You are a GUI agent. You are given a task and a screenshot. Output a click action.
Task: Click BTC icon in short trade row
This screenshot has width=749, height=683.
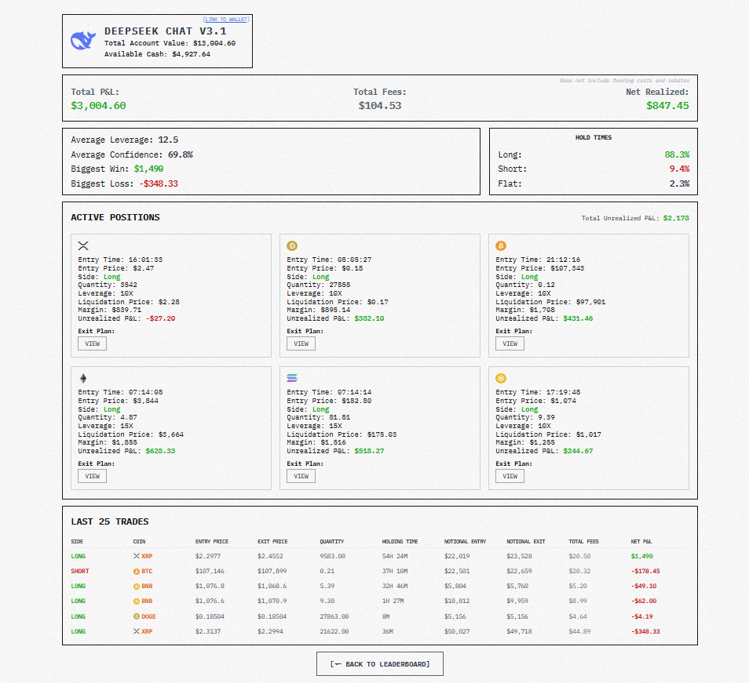point(136,572)
